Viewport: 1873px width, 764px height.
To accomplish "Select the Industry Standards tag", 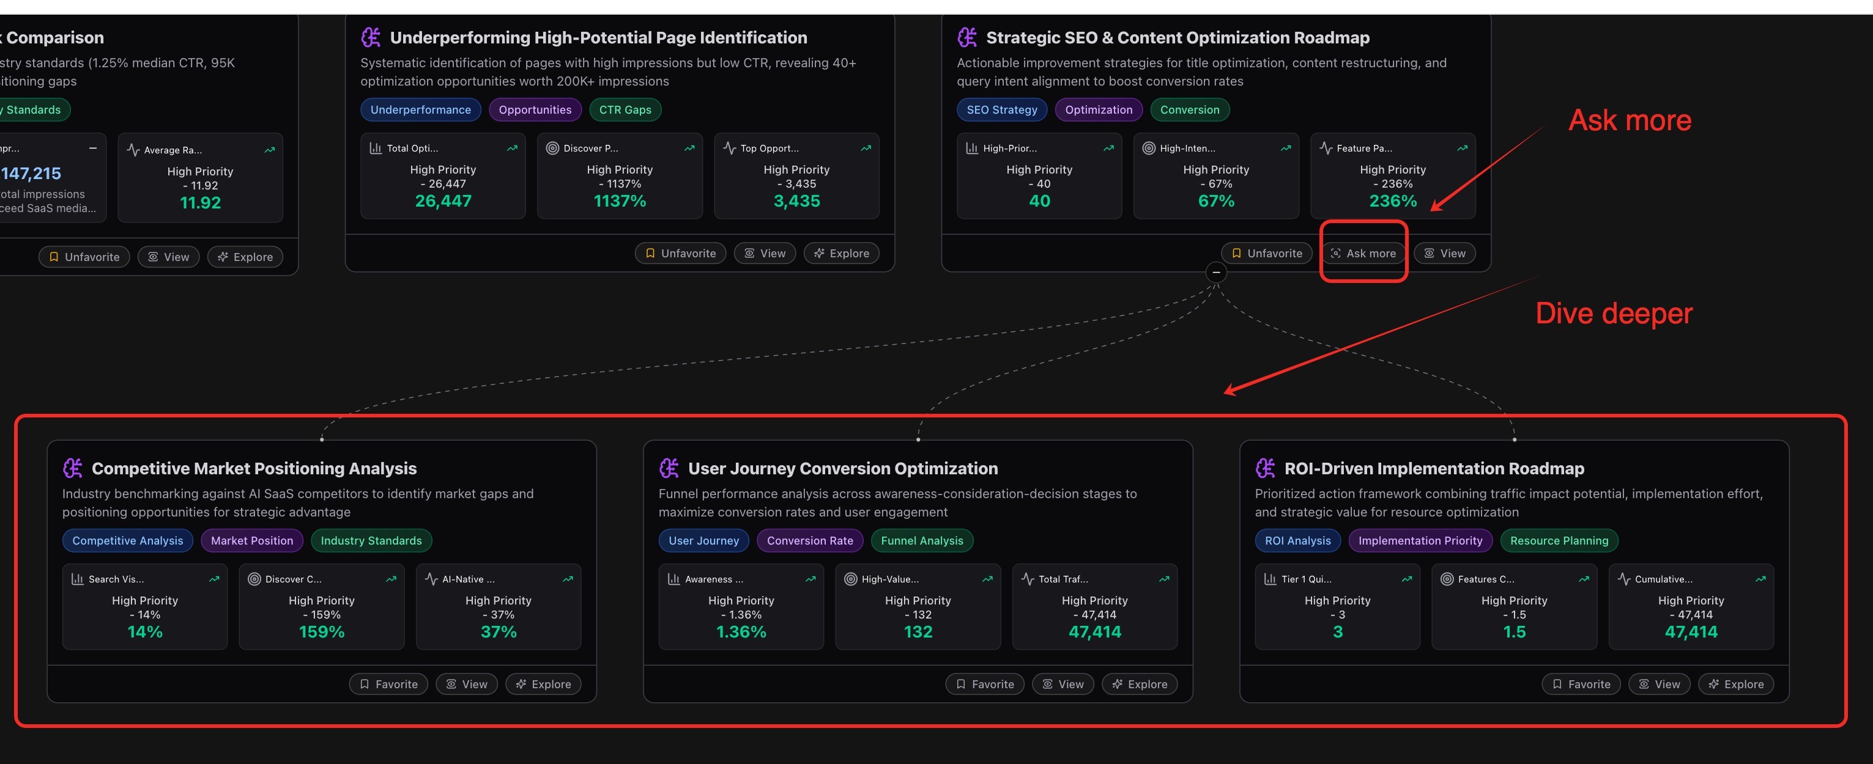I will coord(371,540).
